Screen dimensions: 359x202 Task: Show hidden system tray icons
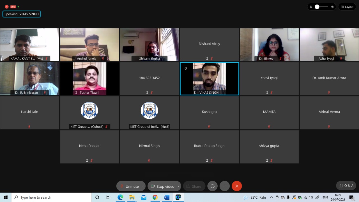pos(271,198)
